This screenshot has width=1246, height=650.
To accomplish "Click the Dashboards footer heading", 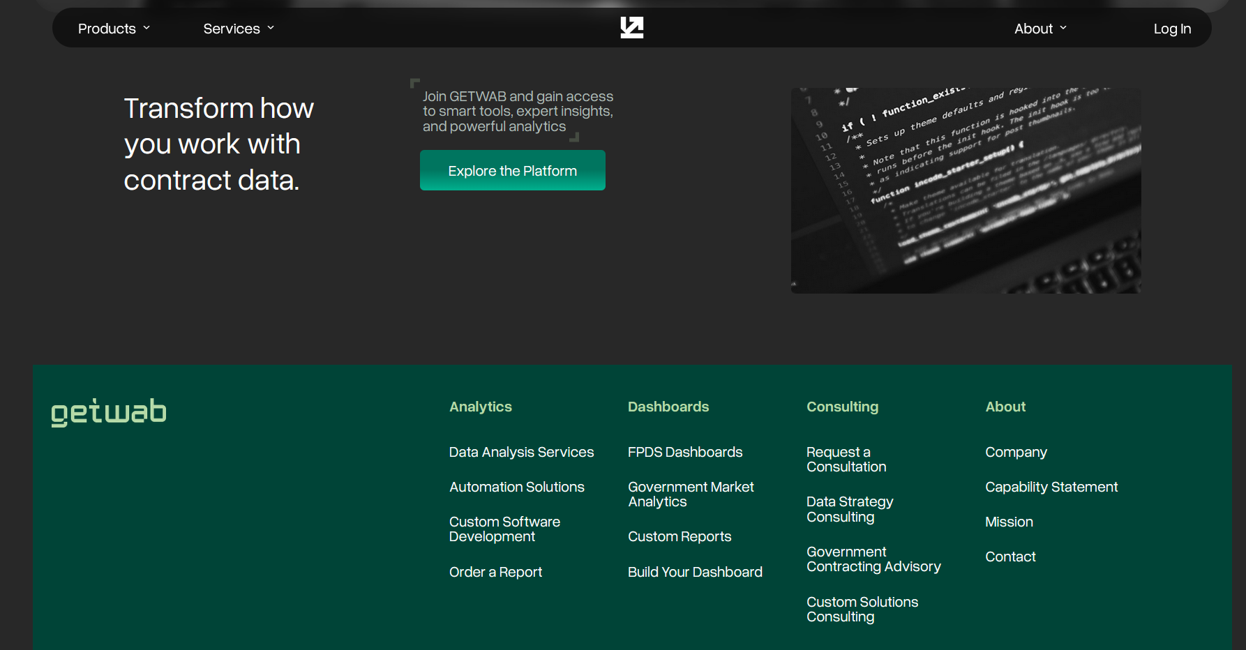I will click(668, 407).
